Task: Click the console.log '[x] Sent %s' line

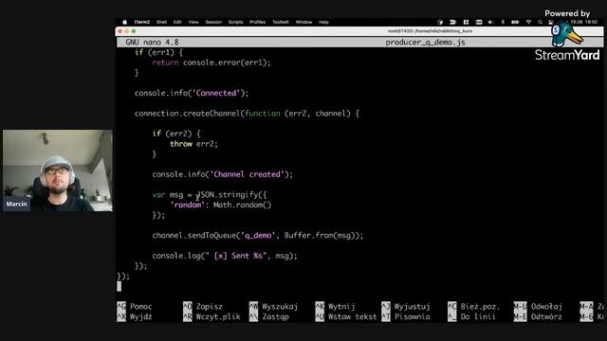Action: point(225,256)
